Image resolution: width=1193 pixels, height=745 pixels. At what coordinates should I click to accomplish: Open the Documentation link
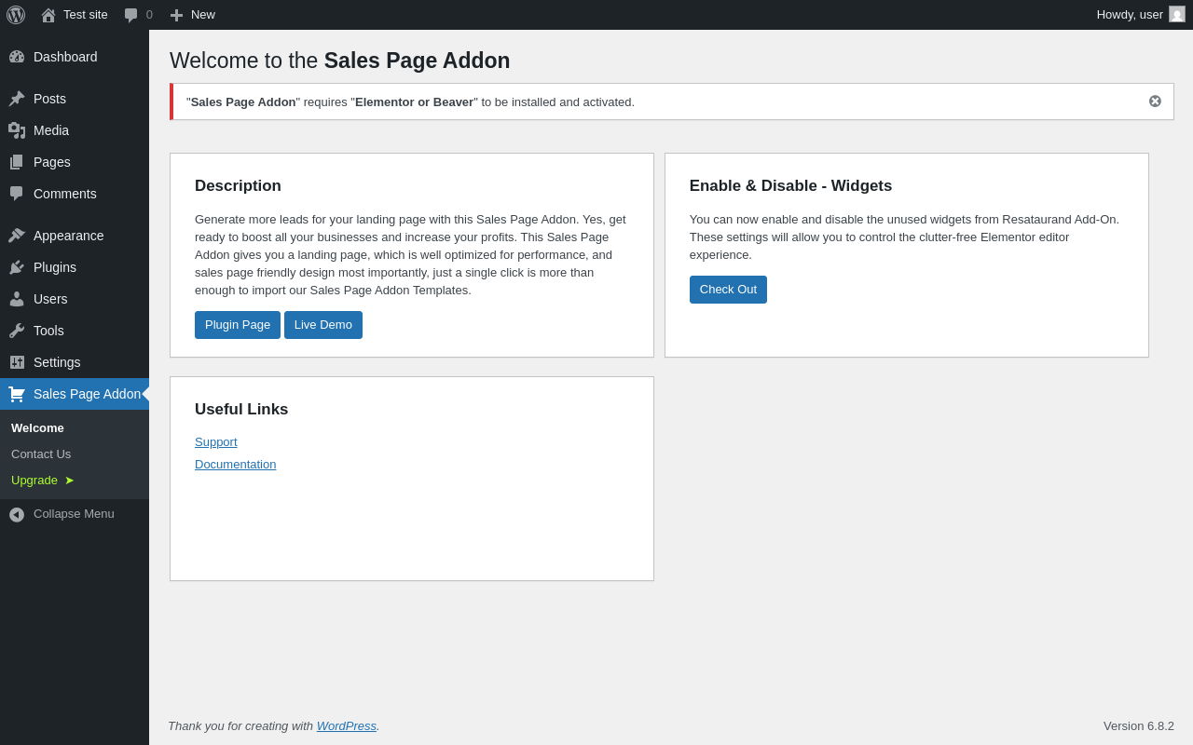pos(235,465)
